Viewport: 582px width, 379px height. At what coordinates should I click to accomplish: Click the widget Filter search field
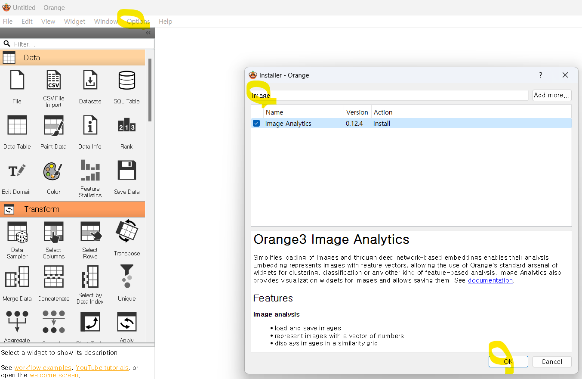click(77, 44)
